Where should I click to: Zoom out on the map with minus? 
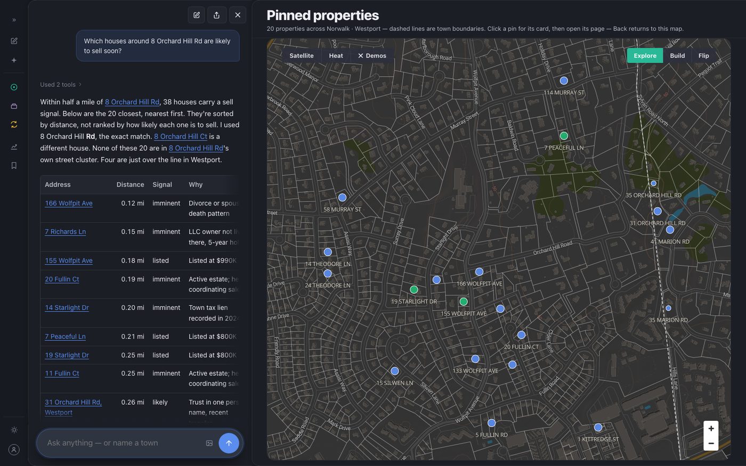(711, 443)
